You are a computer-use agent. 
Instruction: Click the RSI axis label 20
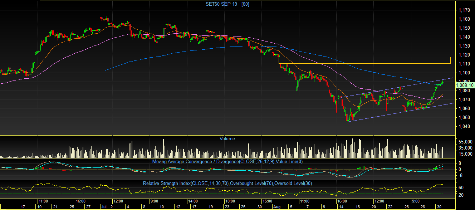461,195
